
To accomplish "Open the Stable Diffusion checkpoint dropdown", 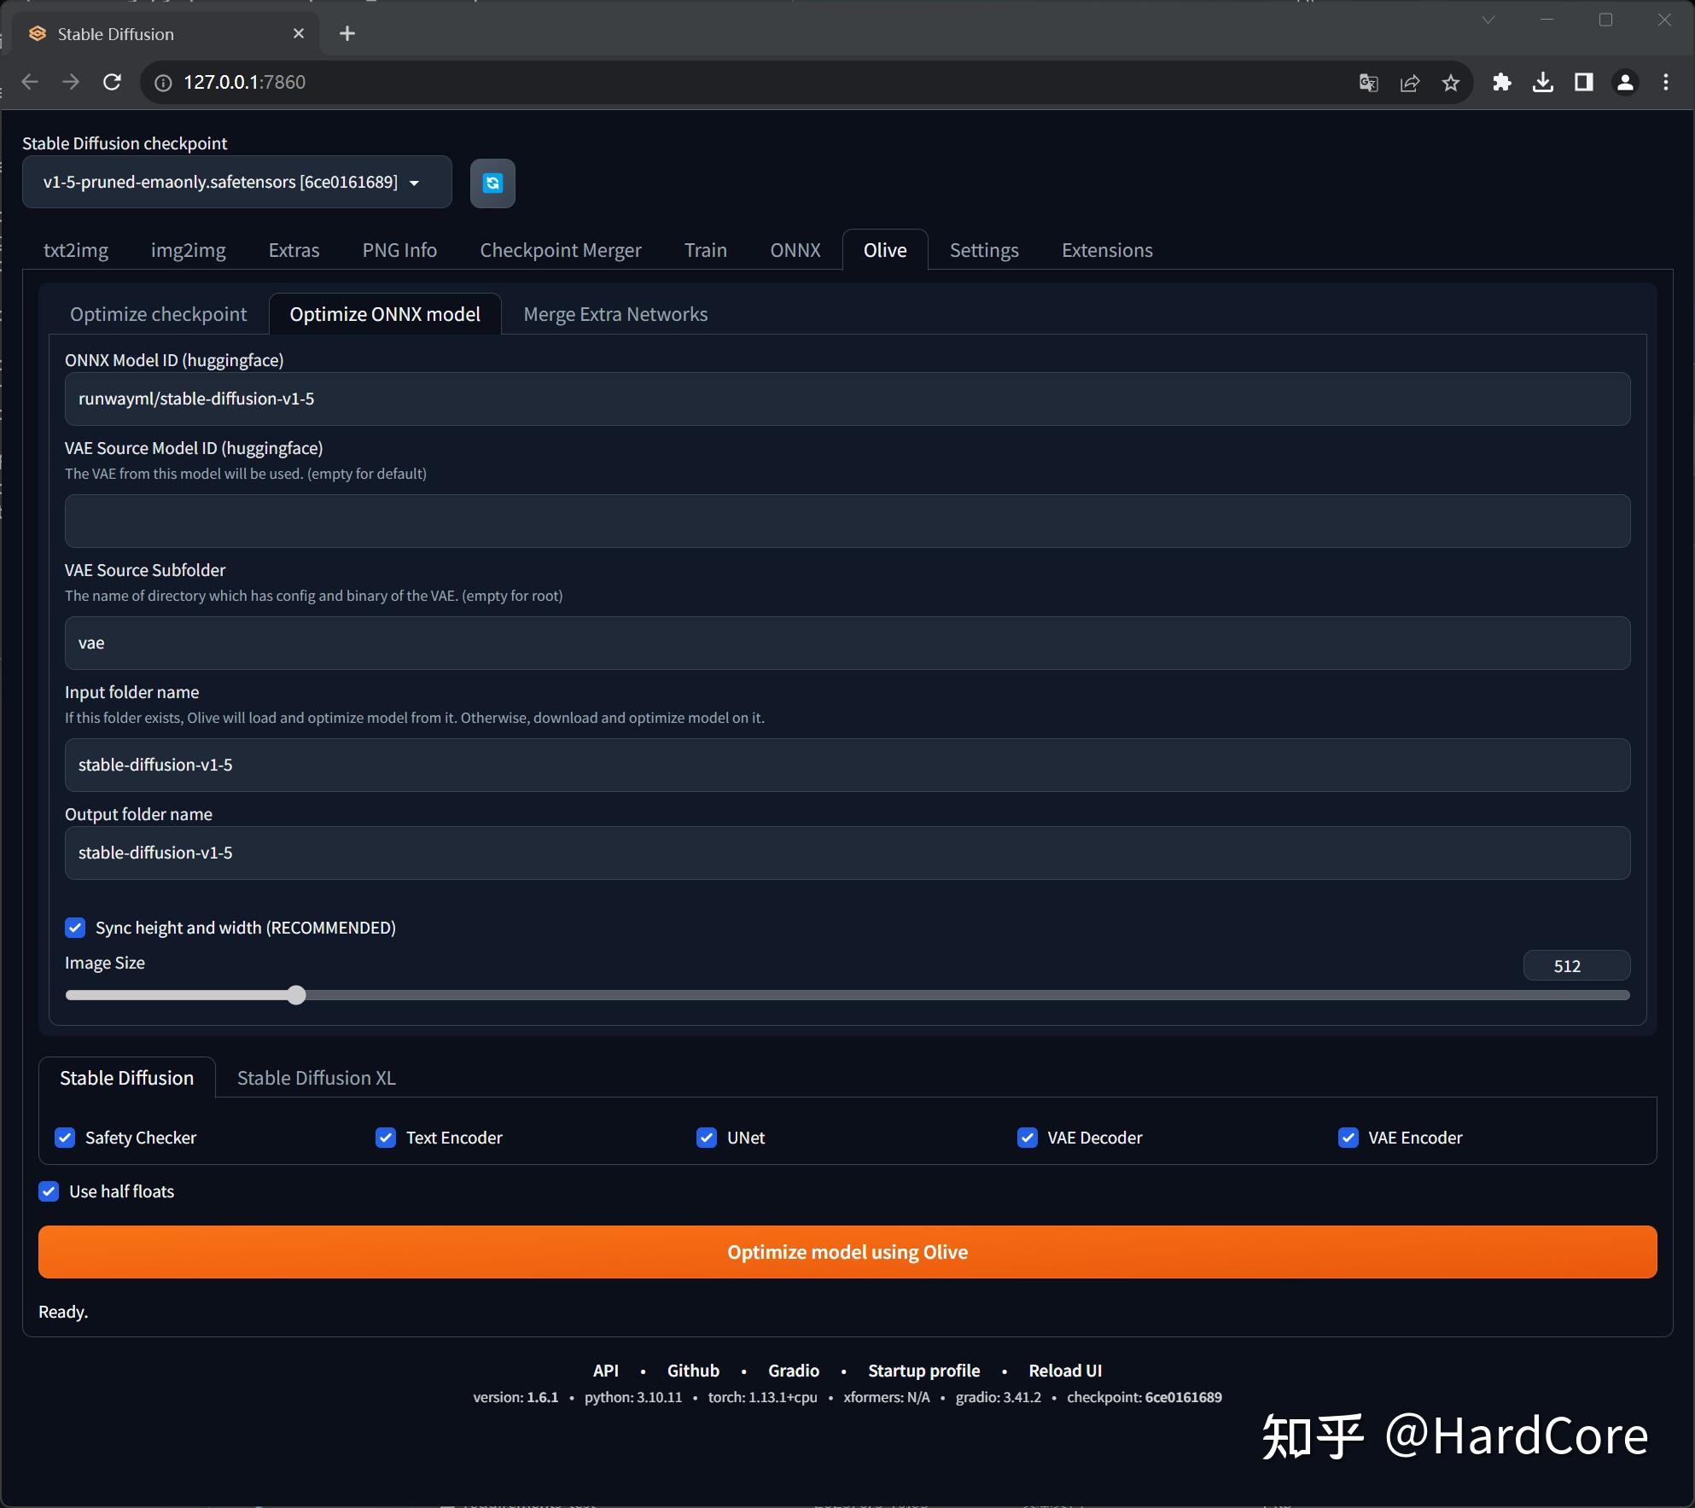I will [x=236, y=182].
